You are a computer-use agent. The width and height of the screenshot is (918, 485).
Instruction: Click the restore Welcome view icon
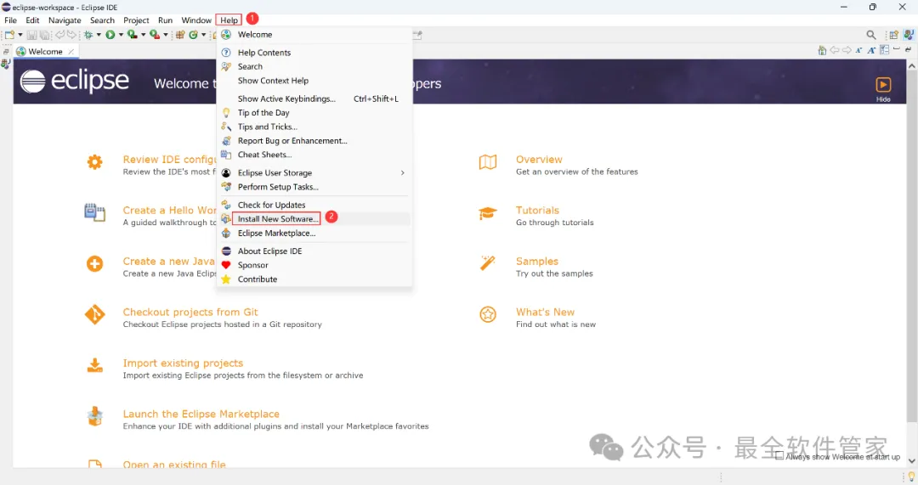coord(908,50)
